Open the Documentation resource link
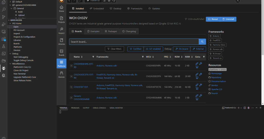 (218, 81)
